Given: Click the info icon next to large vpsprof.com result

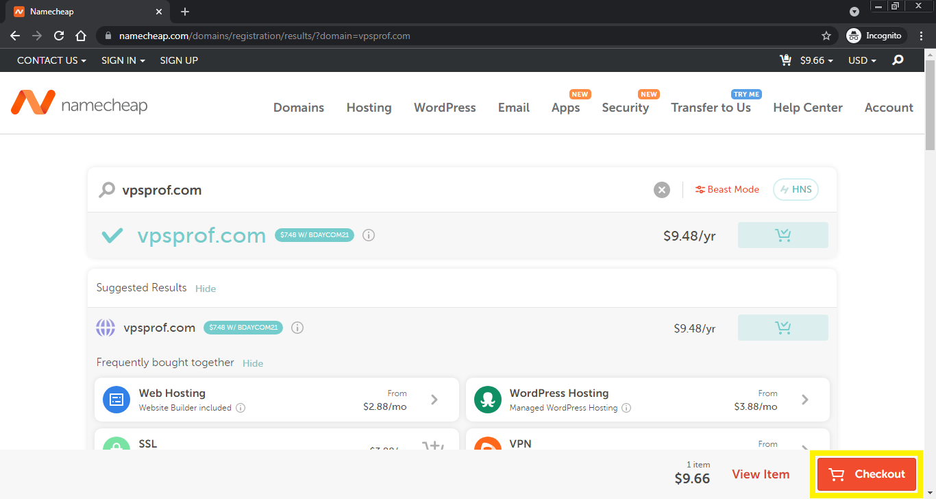Looking at the screenshot, I should coord(369,235).
